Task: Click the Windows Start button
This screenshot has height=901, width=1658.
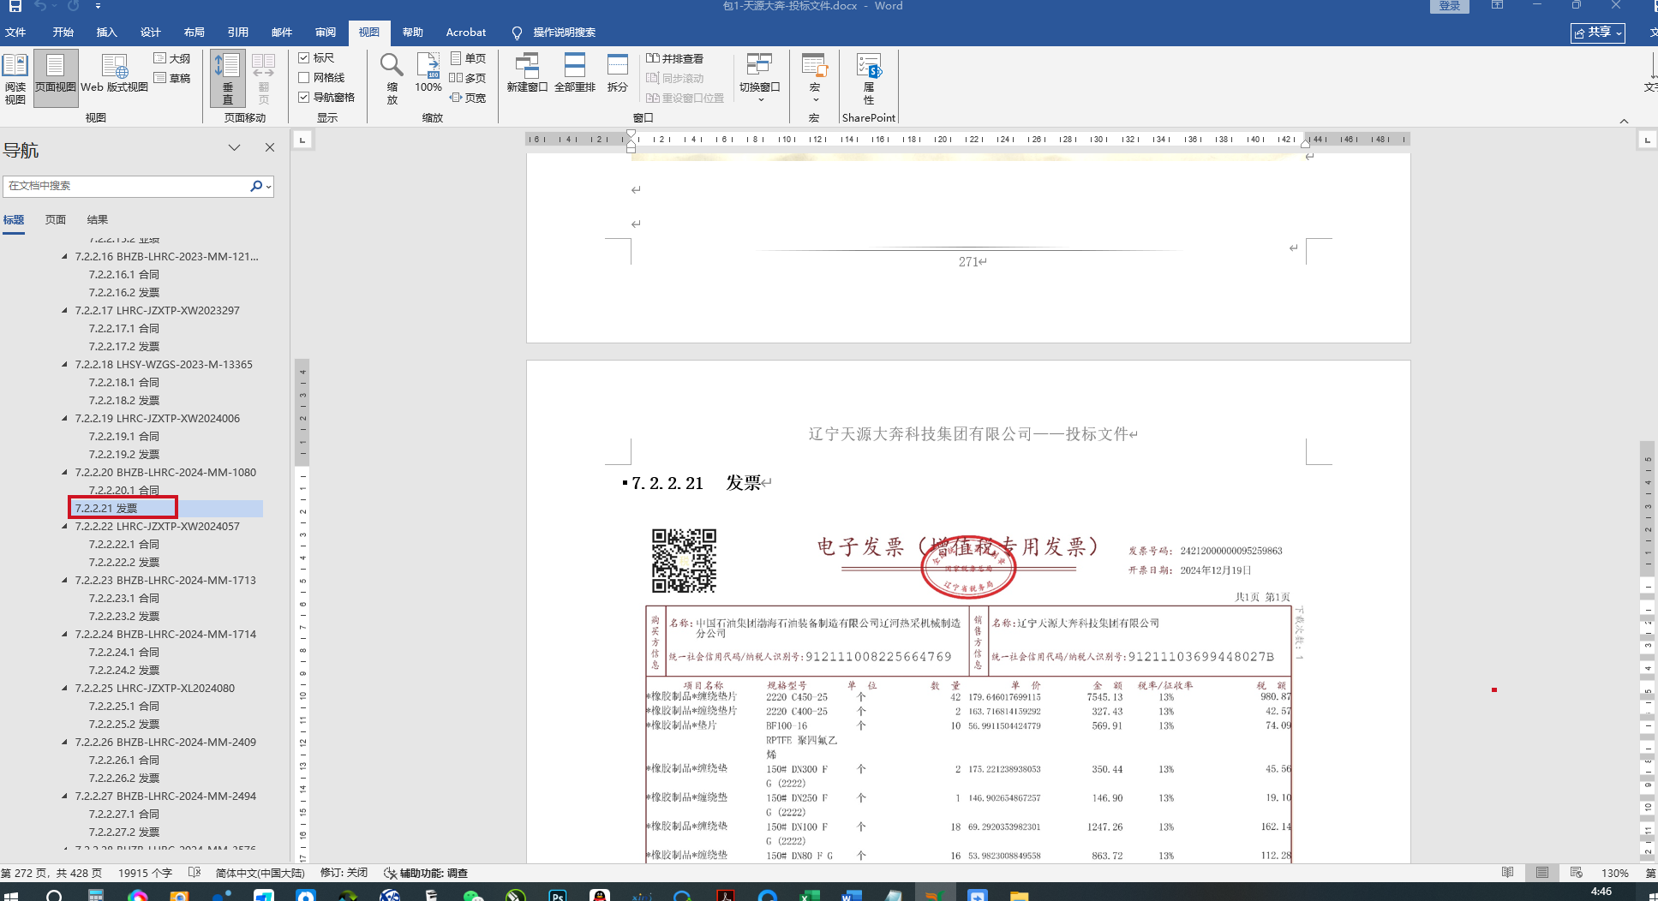Action: pyautogui.click(x=11, y=895)
